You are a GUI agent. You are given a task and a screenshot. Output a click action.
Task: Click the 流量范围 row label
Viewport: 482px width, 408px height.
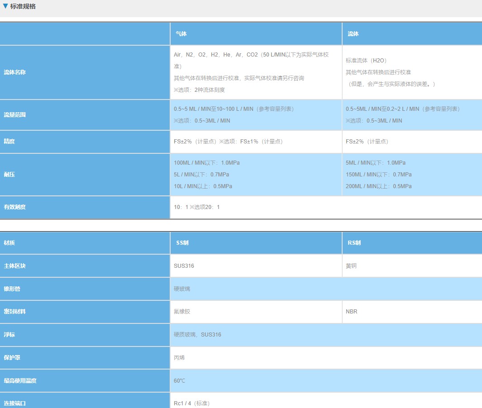(15, 115)
